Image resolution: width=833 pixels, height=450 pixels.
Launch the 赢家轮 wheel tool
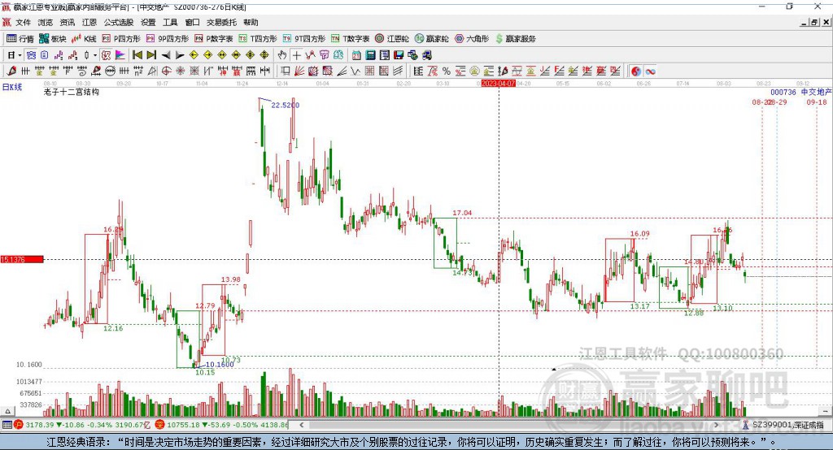click(431, 39)
